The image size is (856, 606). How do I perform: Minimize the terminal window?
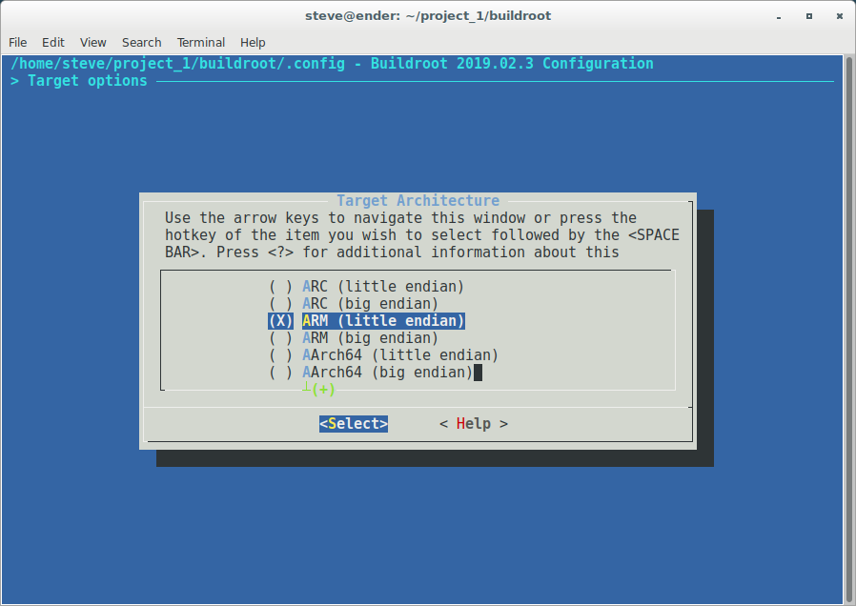[x=783, y=15]
